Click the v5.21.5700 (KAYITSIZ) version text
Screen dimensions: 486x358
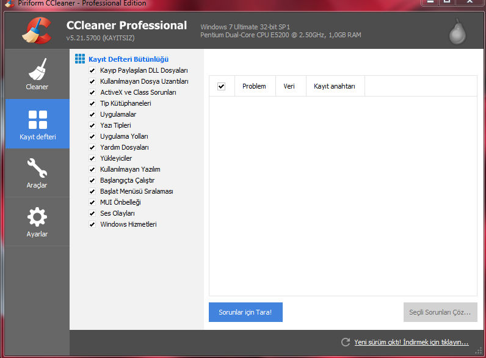tap(100, 38)
